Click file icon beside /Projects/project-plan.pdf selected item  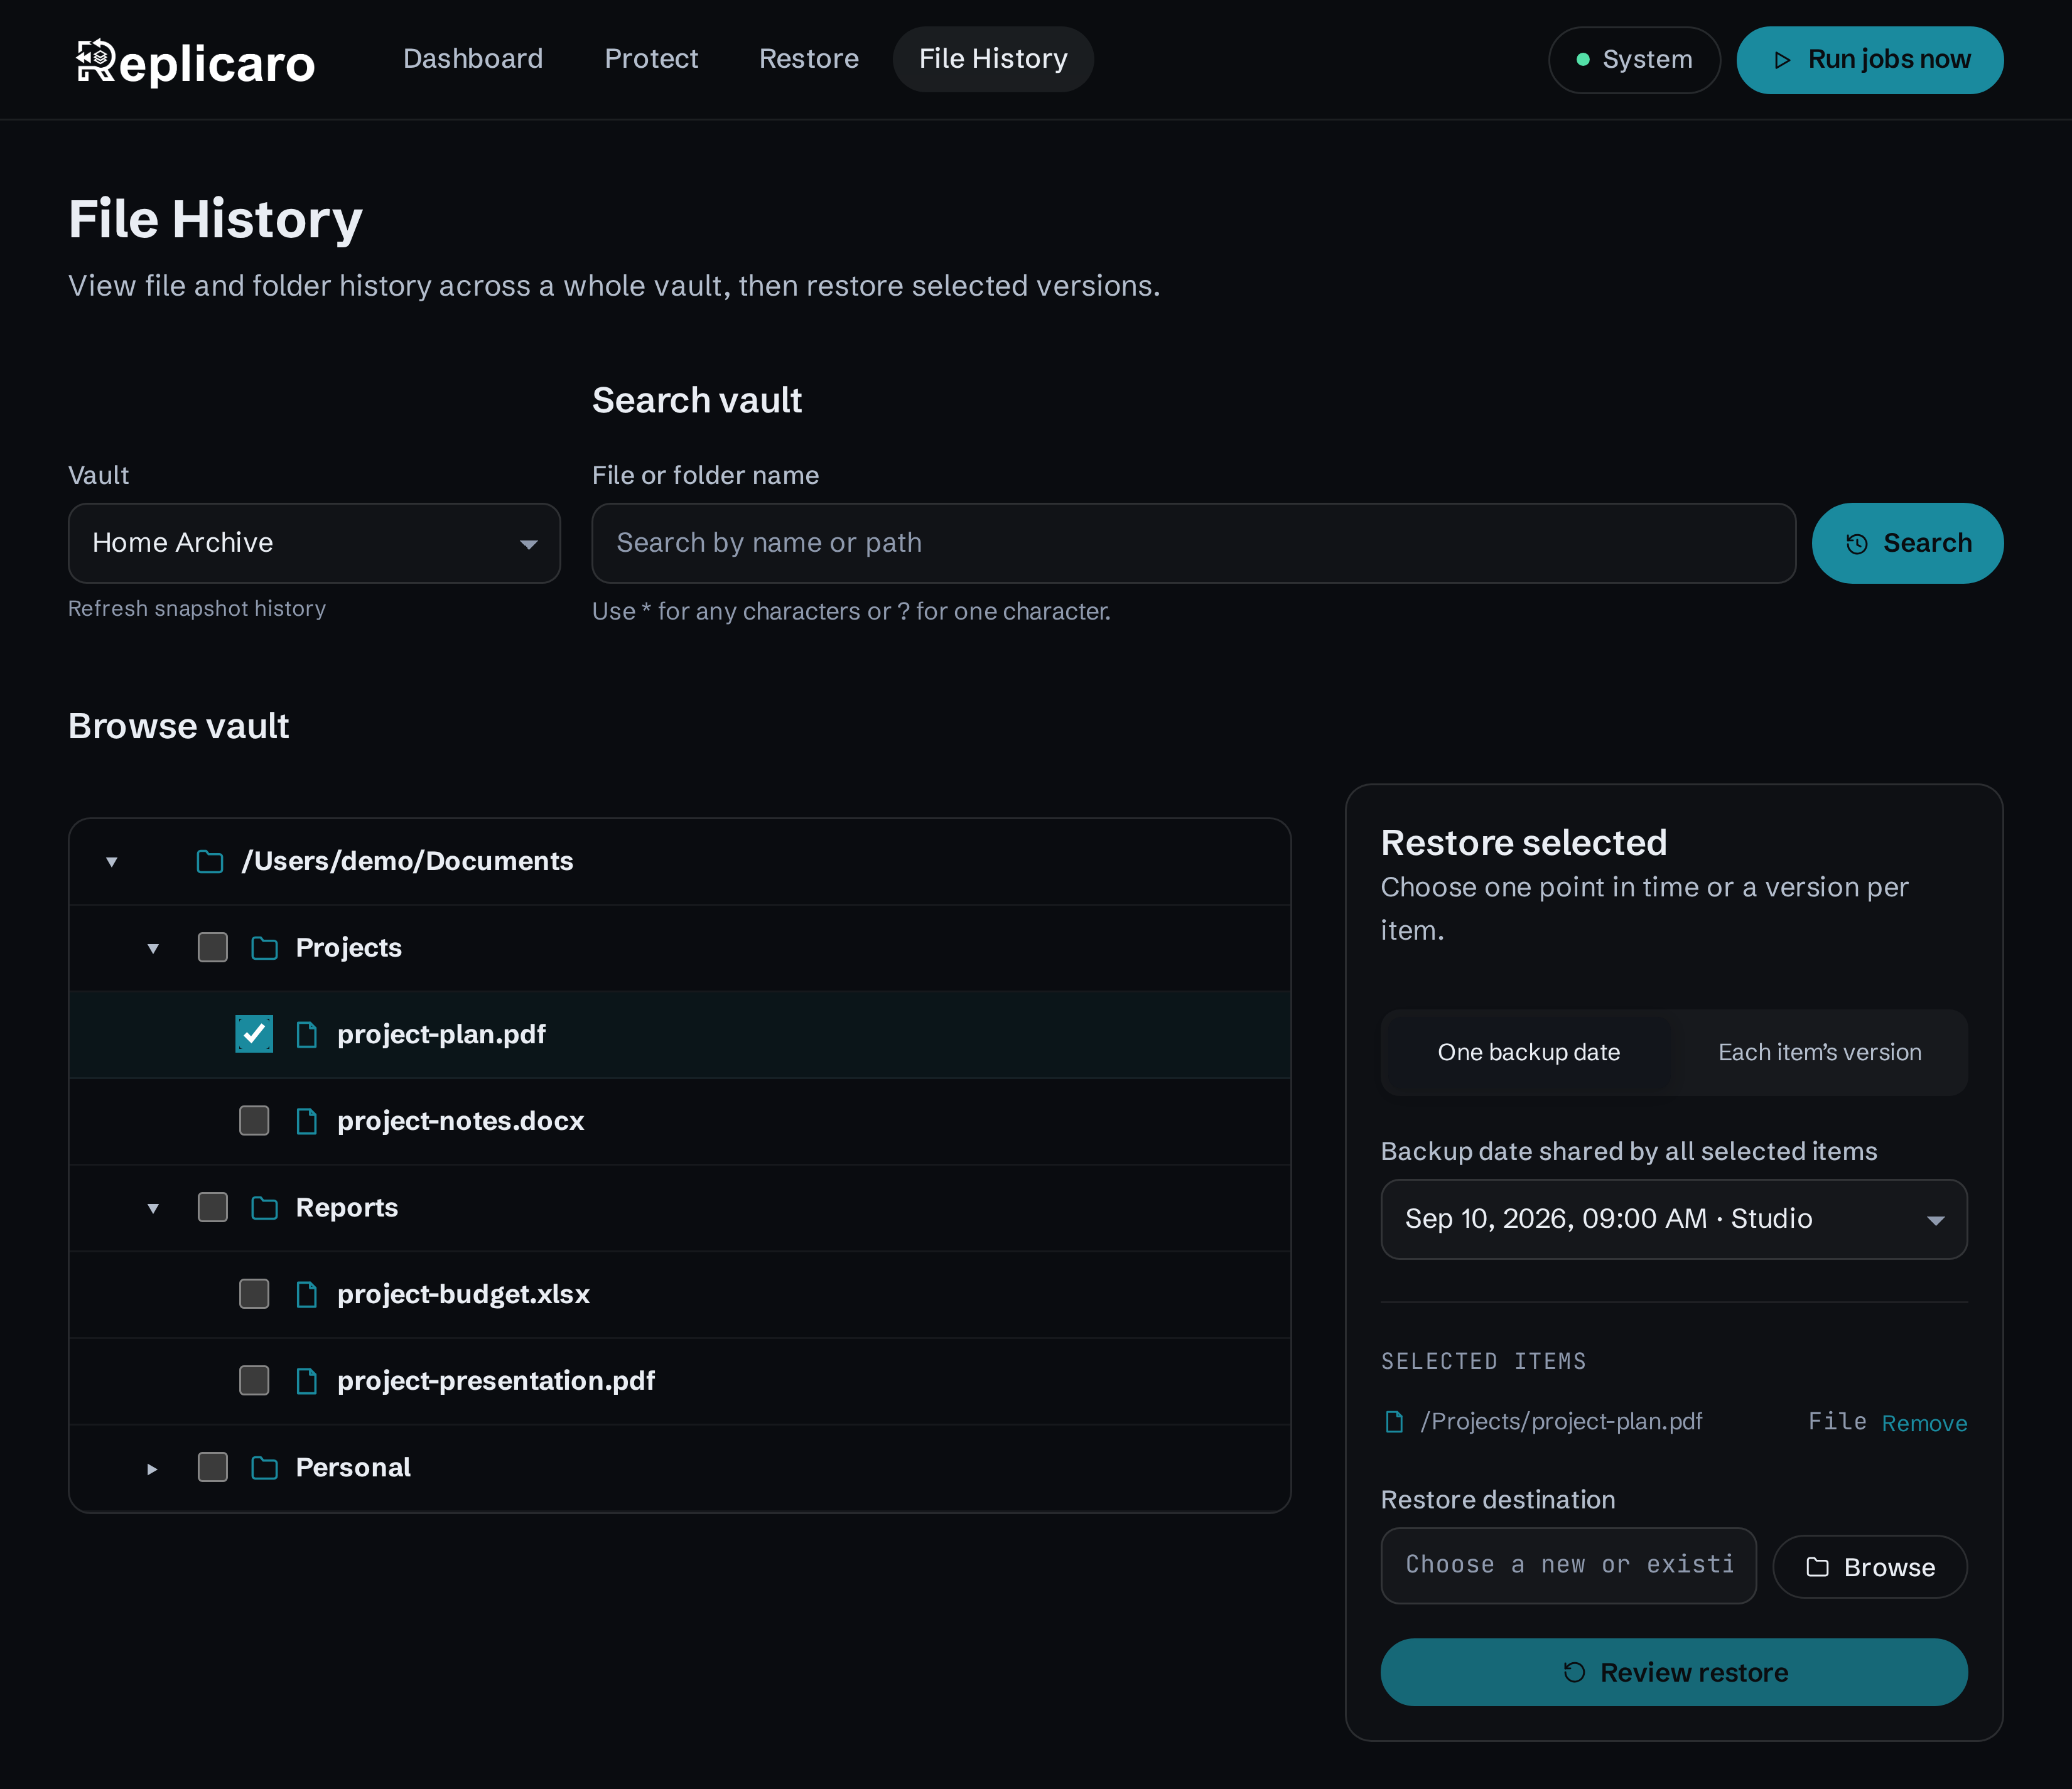tap(1394, 1422)
